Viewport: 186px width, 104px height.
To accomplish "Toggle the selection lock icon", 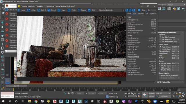I will click(x=69, y=93).
